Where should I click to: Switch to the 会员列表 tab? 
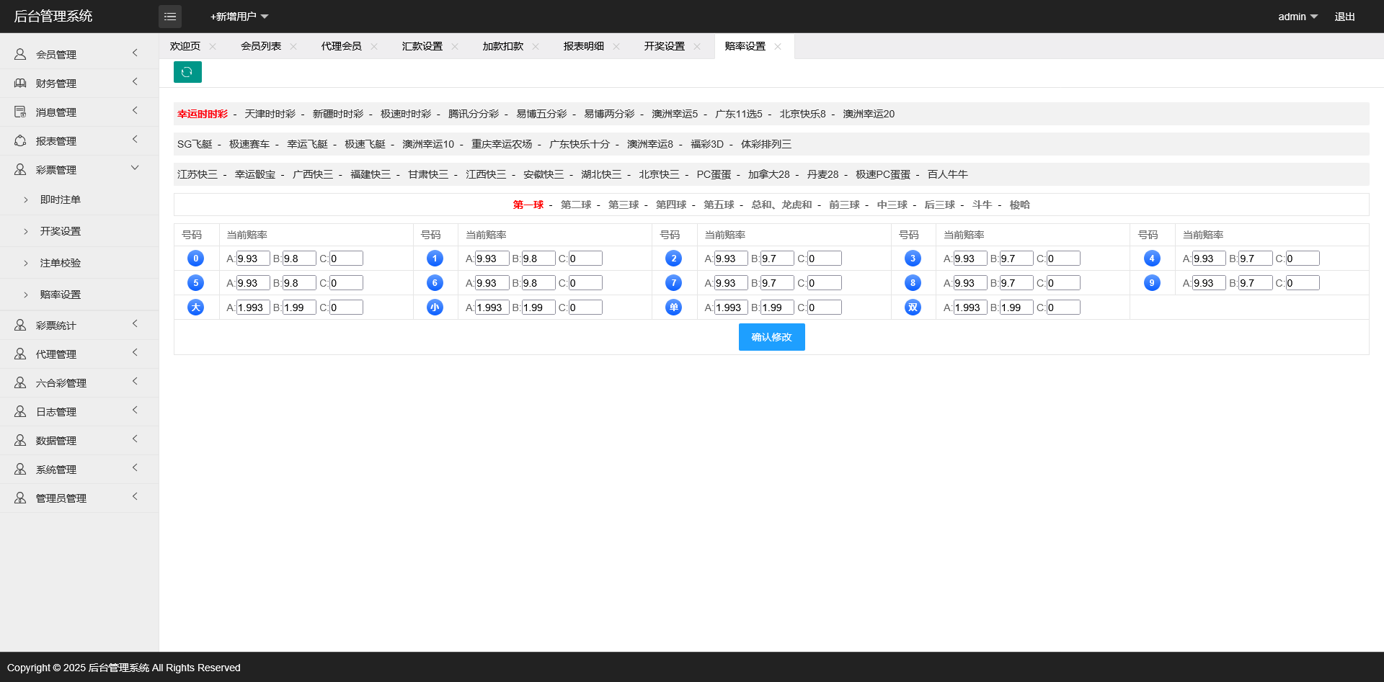(261, 46)
